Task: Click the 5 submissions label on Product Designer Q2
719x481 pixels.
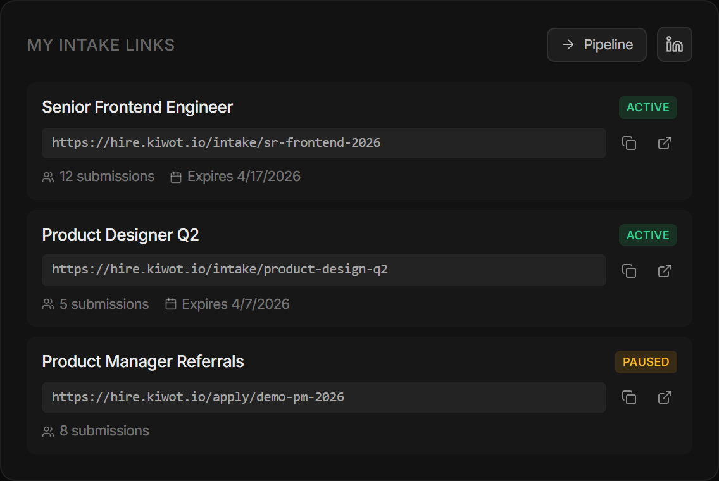Action: (x=104, y=304)
